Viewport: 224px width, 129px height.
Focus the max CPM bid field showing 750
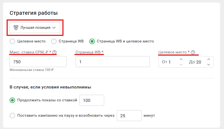pos(38,62)
